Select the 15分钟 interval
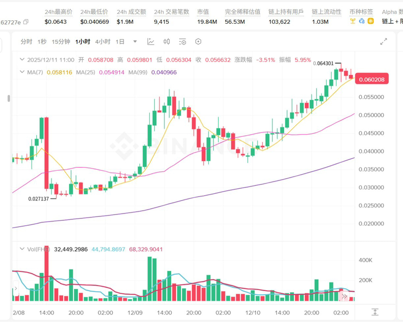The height and width of the screenshot is (331, 403). pyautogui.click(x=61, y=42)
